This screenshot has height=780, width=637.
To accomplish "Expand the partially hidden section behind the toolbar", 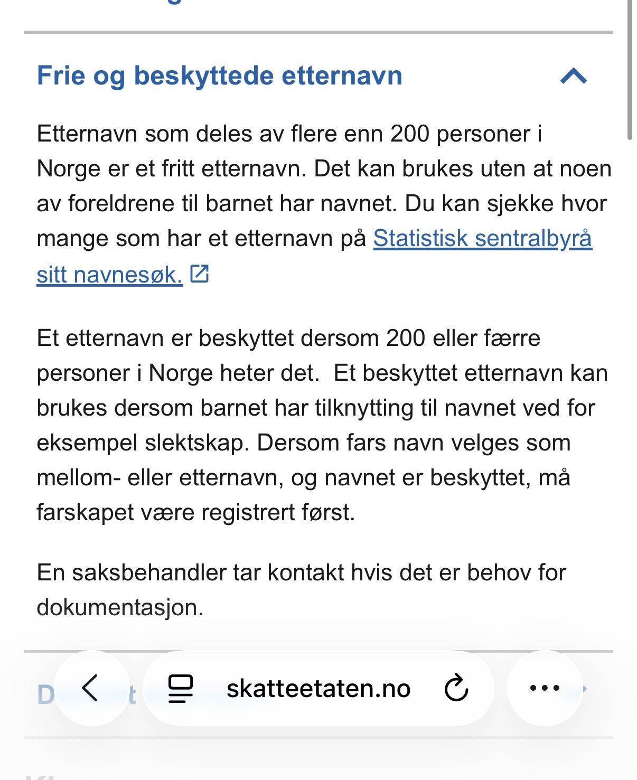I will pos(584,689).
